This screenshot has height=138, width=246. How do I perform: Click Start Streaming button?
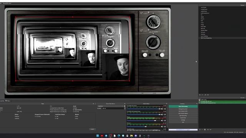[183, 107]
